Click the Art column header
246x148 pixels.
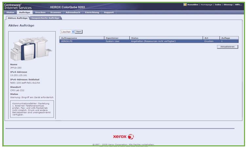coord(211,38)
